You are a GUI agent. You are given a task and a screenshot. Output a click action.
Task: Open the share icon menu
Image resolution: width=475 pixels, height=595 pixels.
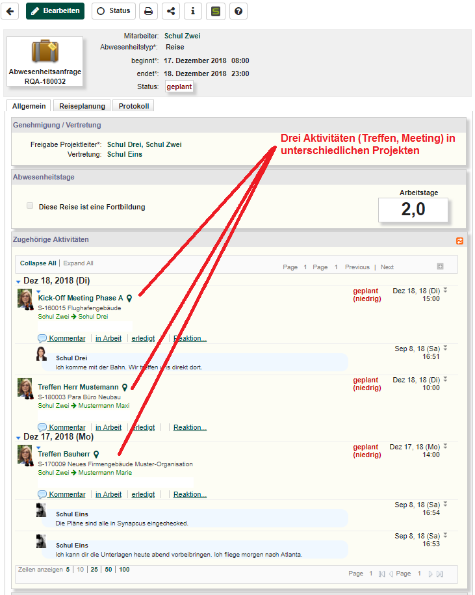[171, 11]
